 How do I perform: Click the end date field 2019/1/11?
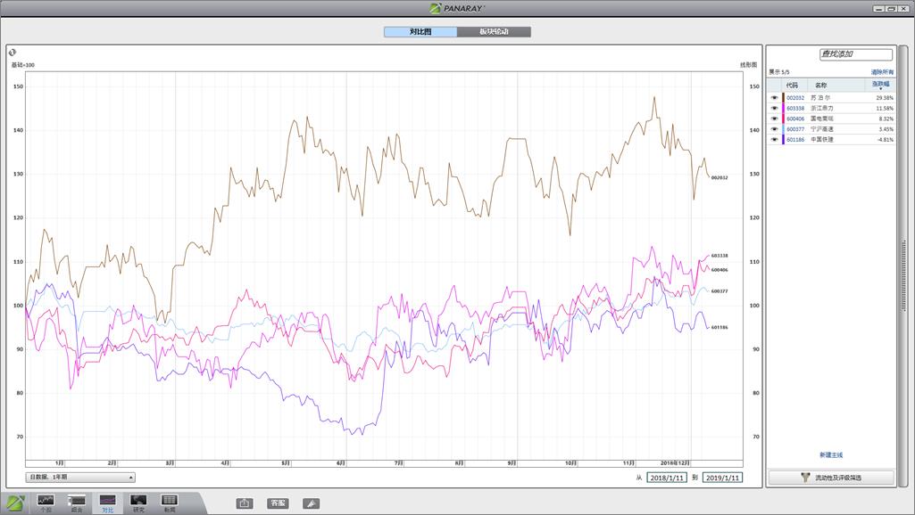click(722, 478)
